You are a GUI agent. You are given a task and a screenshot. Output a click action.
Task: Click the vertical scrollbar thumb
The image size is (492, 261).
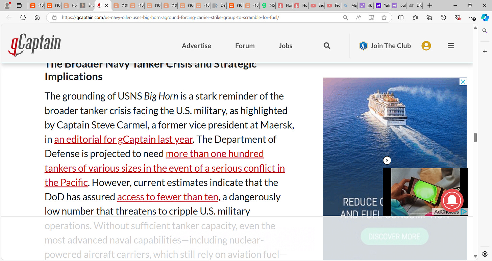click(475, 138)
